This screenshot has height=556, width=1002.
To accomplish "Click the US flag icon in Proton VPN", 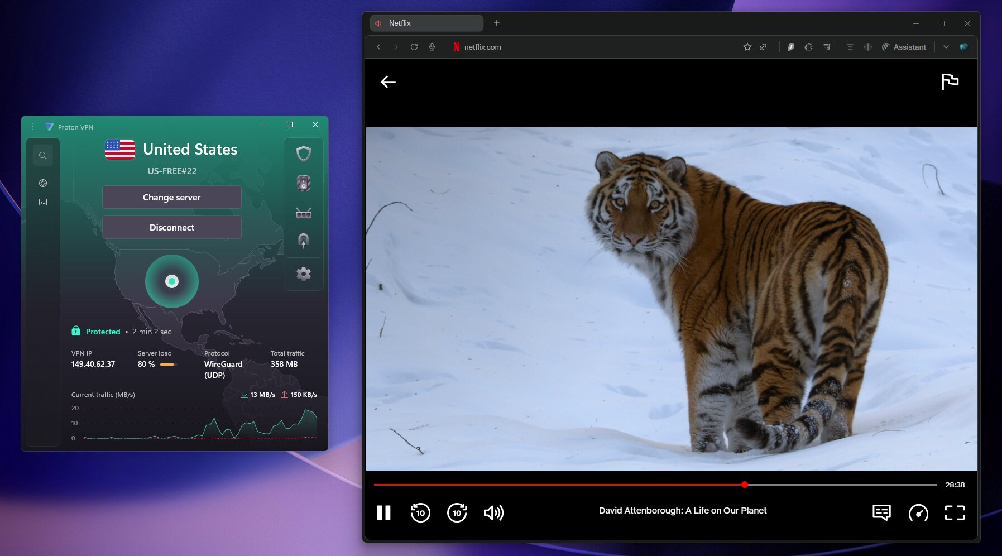I will (x=120, y=150).
